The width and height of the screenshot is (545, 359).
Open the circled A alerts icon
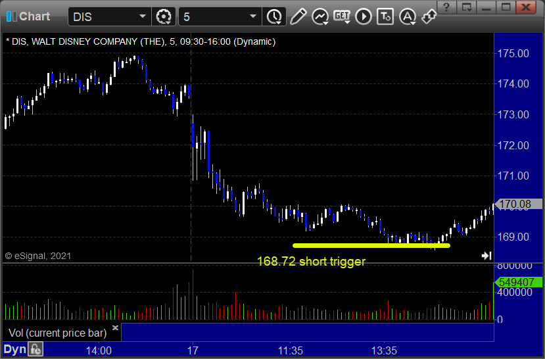tap(408, 16)
